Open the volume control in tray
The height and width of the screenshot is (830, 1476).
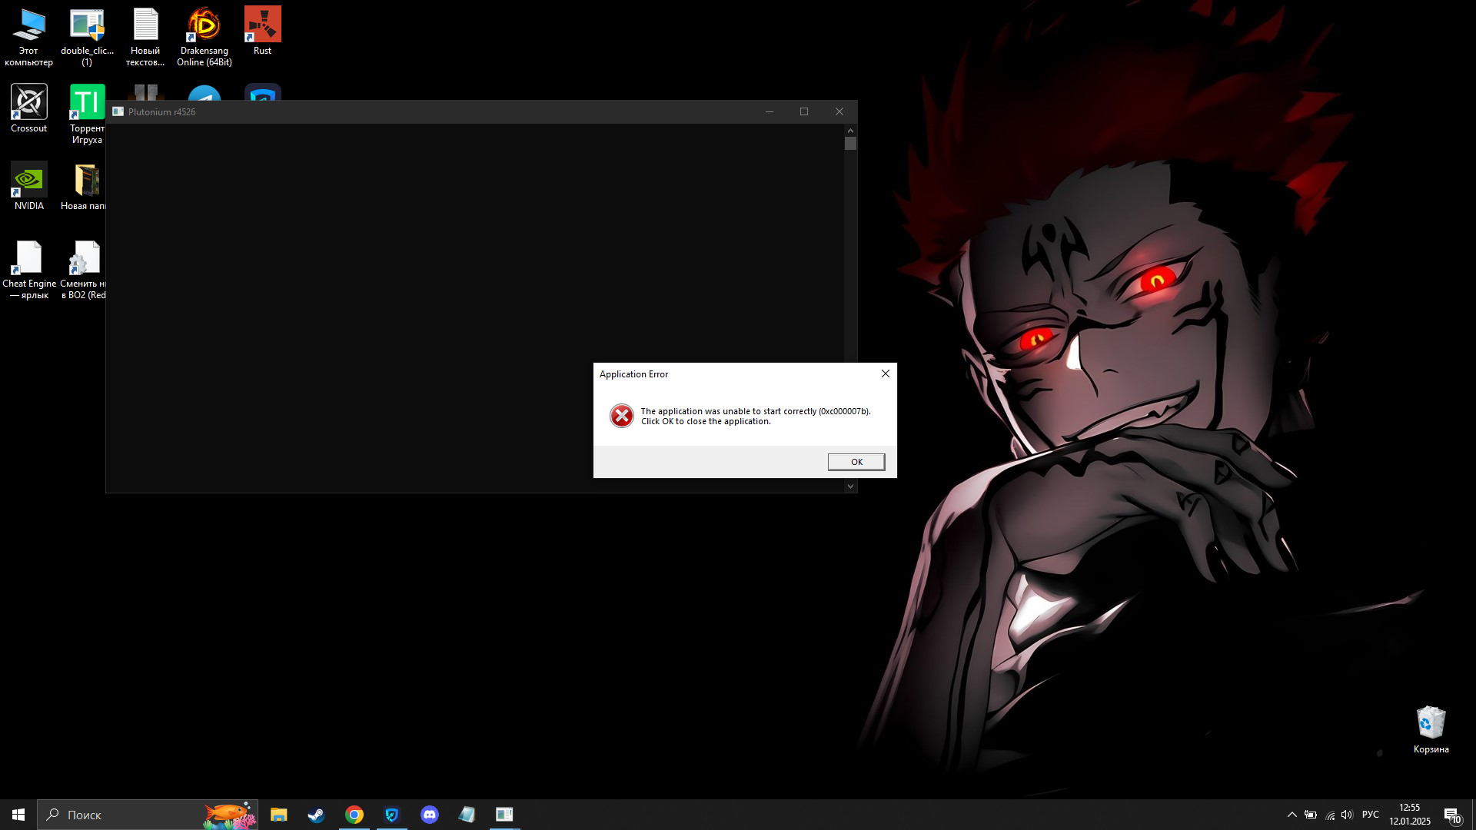[1347, 815]
